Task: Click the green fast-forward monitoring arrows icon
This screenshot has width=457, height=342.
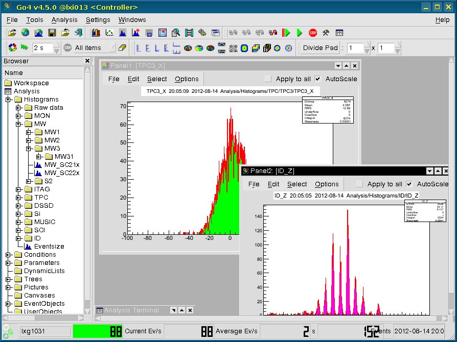Action: coord(24,48)
